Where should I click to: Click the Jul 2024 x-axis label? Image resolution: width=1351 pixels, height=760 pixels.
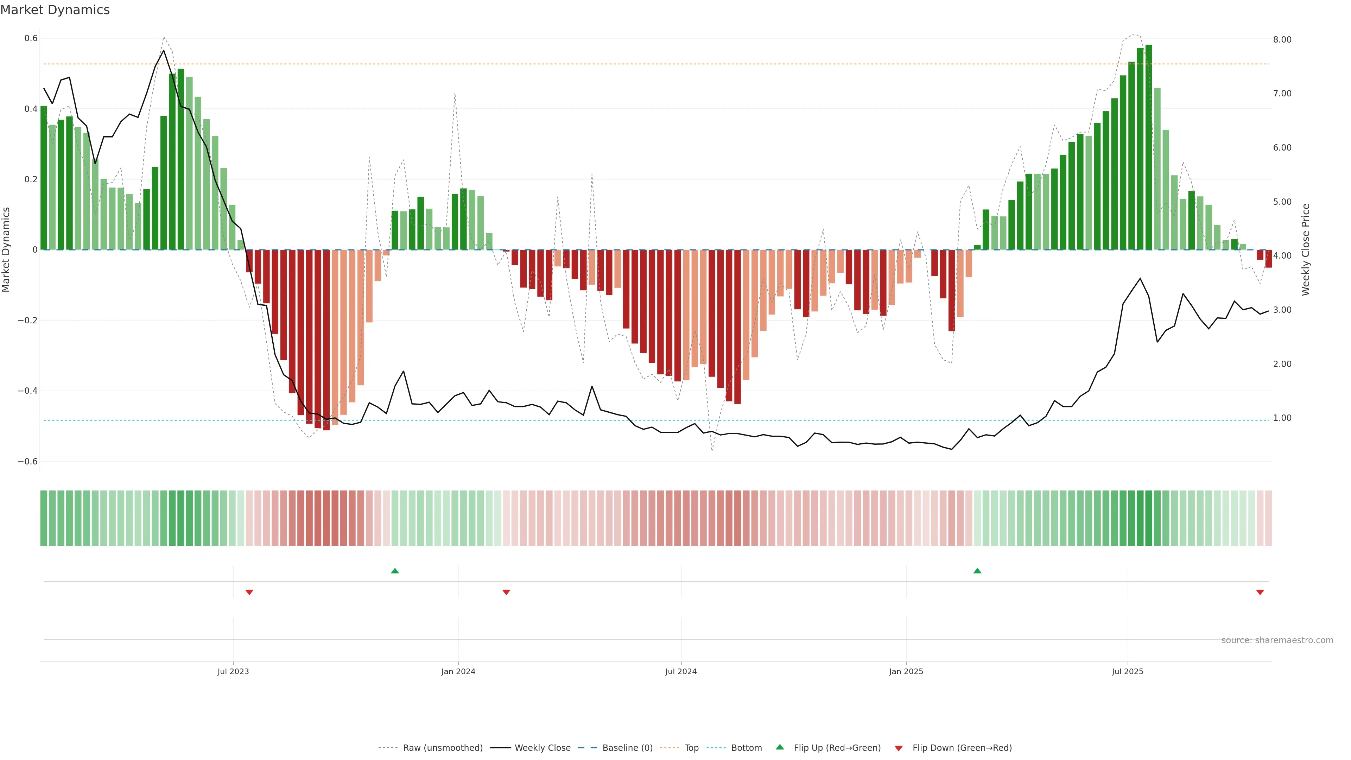681,671
